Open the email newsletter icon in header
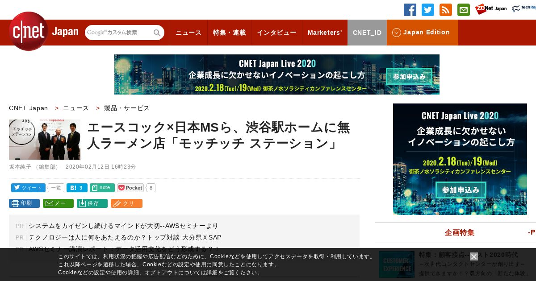This screenshot has height=281, width=536. [x=464, y=10]
